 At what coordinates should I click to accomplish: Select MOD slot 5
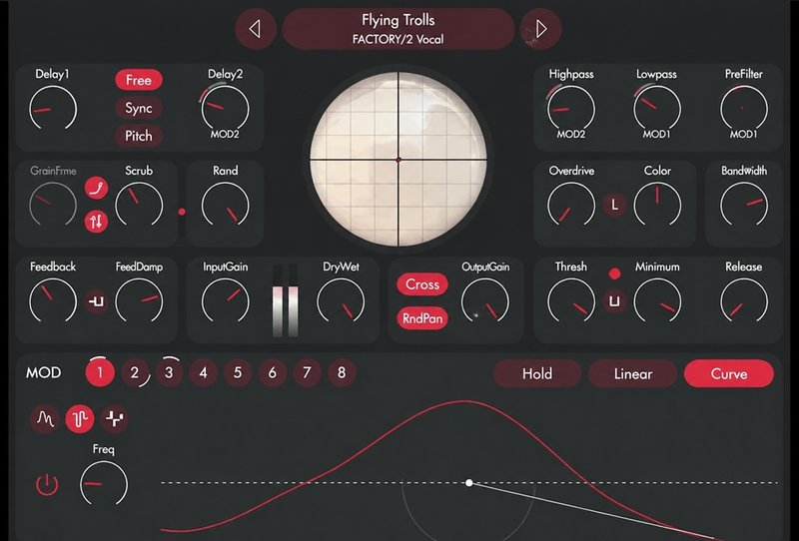[x=238, y=373]
